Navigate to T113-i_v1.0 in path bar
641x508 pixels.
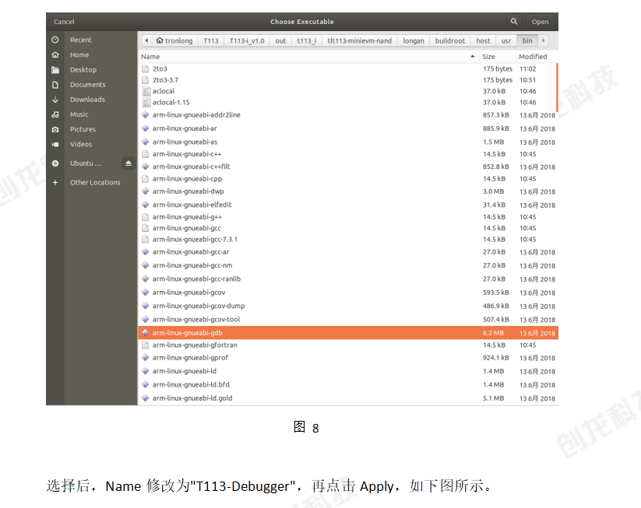click(x=247, y=40)
